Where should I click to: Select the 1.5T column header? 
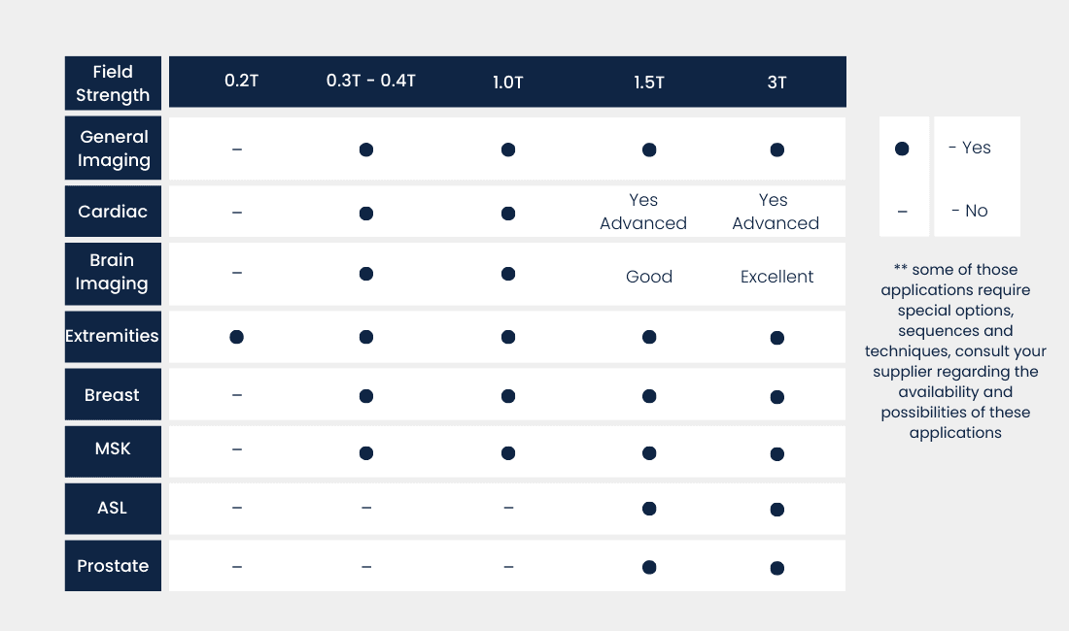pos(649,83)
